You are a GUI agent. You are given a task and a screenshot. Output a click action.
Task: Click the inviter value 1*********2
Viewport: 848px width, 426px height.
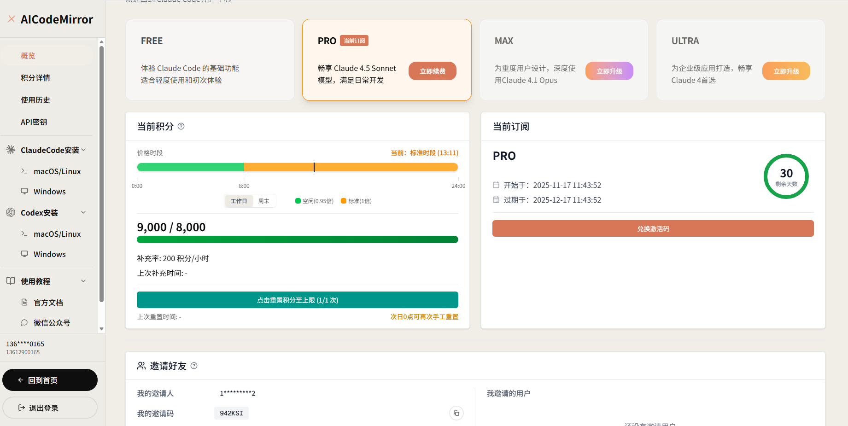coord(238,393)
